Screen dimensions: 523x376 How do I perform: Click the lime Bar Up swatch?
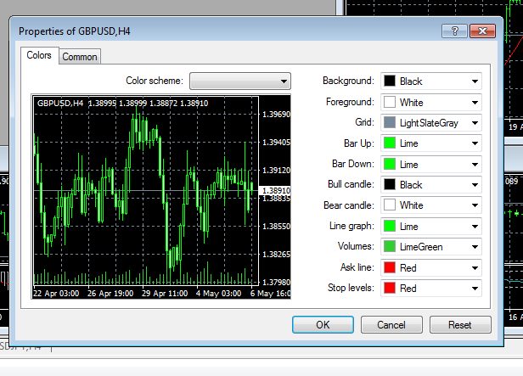coord(390,143)
